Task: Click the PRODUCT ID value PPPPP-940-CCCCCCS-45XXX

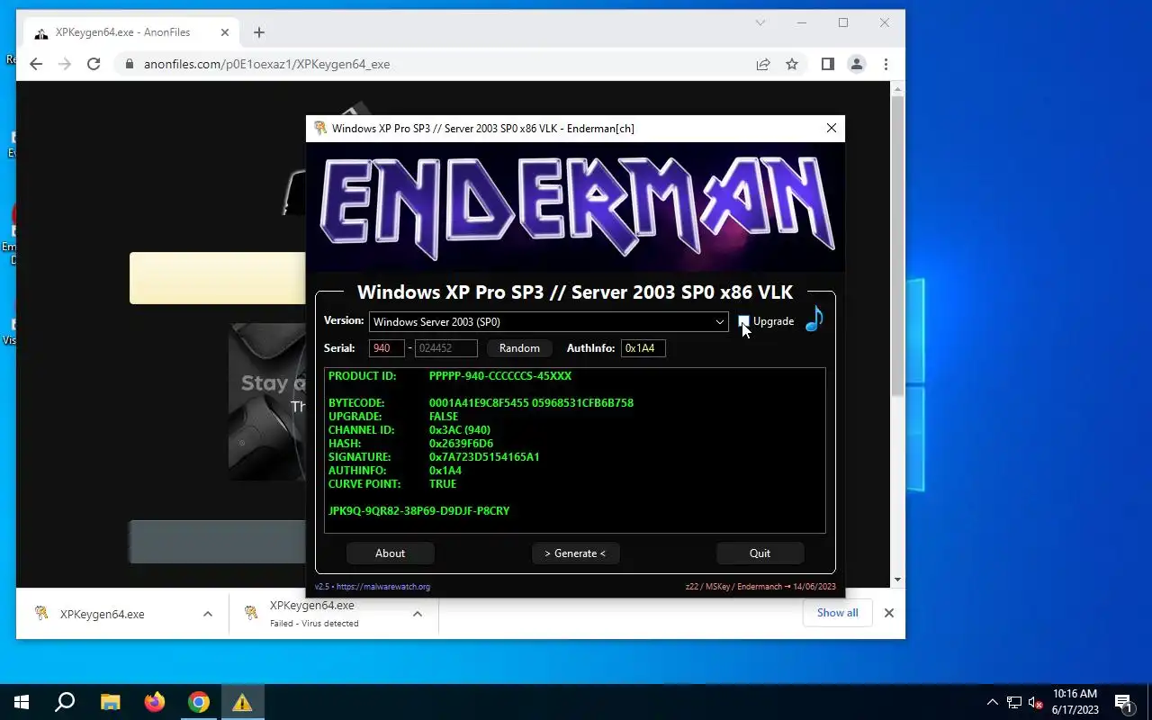Action: 500,376
